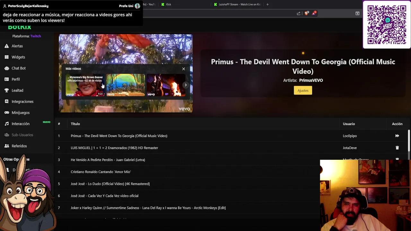This screenshot has height=231, width=411.
Task: Skip current song with fast-forward icon
Action: tap(397, 136)
